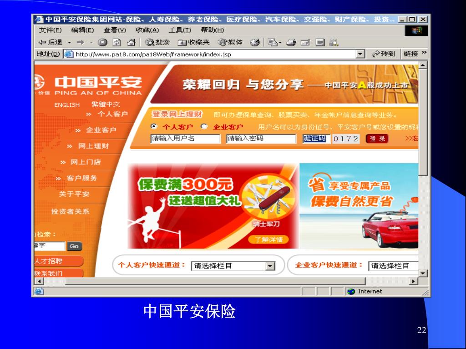Image resolution: width=466 pixels, height=349 pixels.
Task: Open the 媒体 media toolbar button
Action: coord(230,42)
